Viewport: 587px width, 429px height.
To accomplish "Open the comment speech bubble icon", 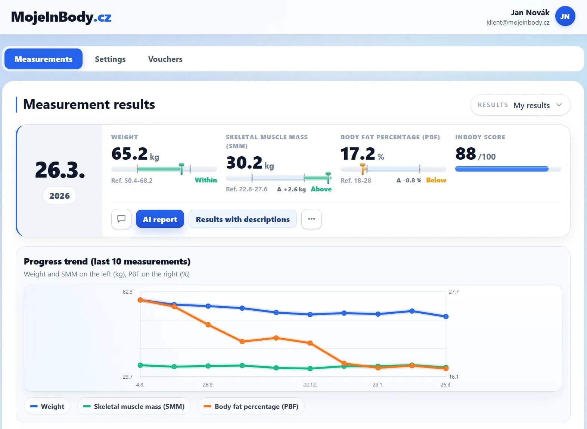I will click(121, 219).
